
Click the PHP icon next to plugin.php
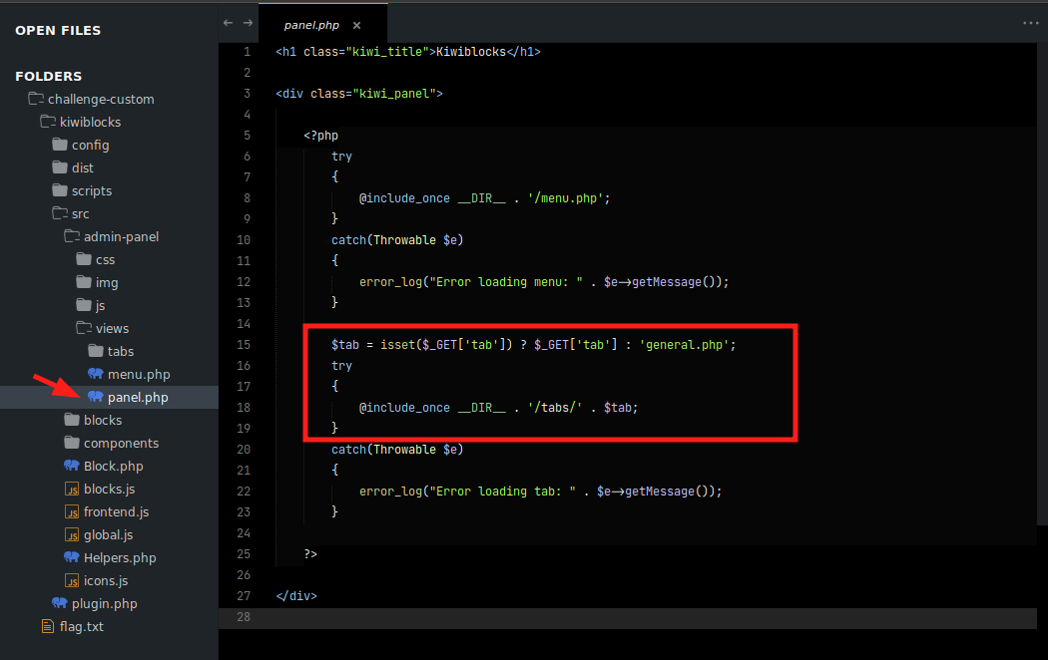(60, 603)
